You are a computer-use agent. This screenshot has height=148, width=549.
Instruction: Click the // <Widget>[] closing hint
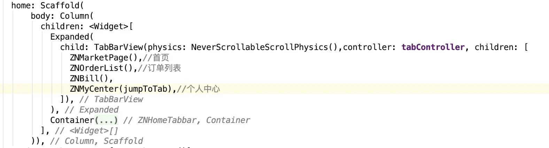click(x=87, y=131)
